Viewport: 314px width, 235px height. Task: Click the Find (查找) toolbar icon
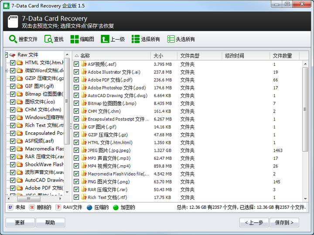pos(48,39)
